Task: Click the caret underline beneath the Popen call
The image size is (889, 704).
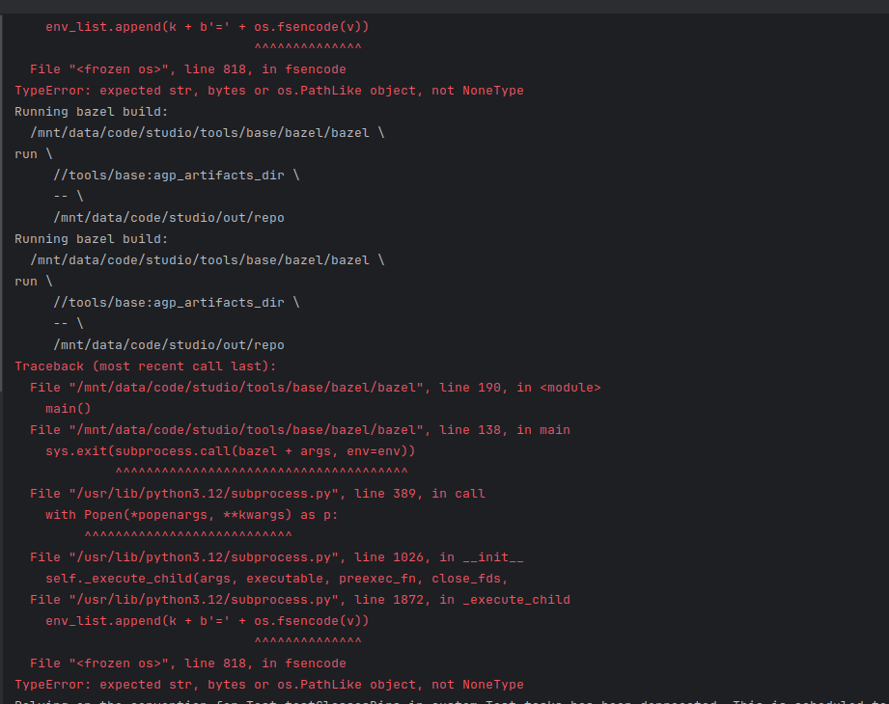Action: tap(188, 535)
